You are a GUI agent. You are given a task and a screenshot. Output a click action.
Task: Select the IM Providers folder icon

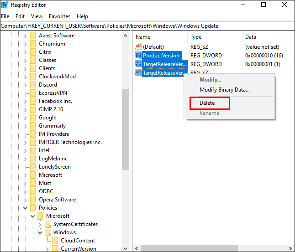tap(33, 134)
